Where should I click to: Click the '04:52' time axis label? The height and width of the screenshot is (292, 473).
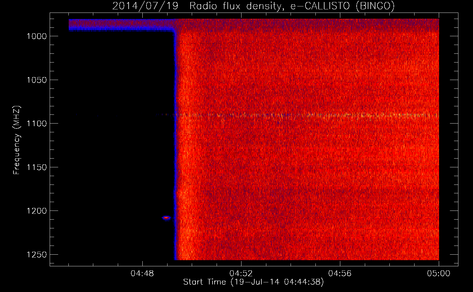coord(241,274)
